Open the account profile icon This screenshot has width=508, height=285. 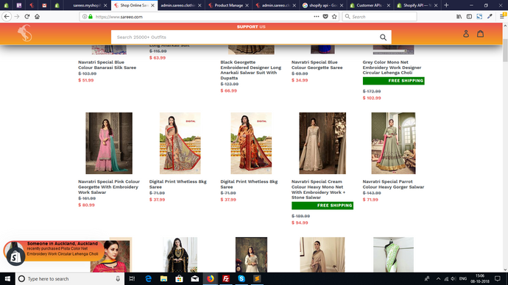[466, 34]
